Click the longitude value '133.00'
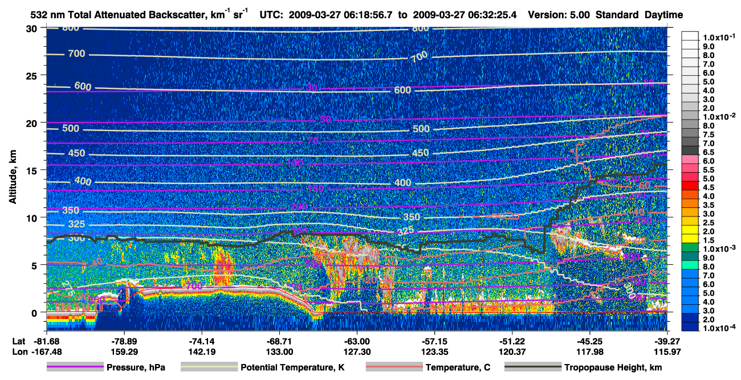The height and width of the screenshot is (380, 741). pos(279,352)
